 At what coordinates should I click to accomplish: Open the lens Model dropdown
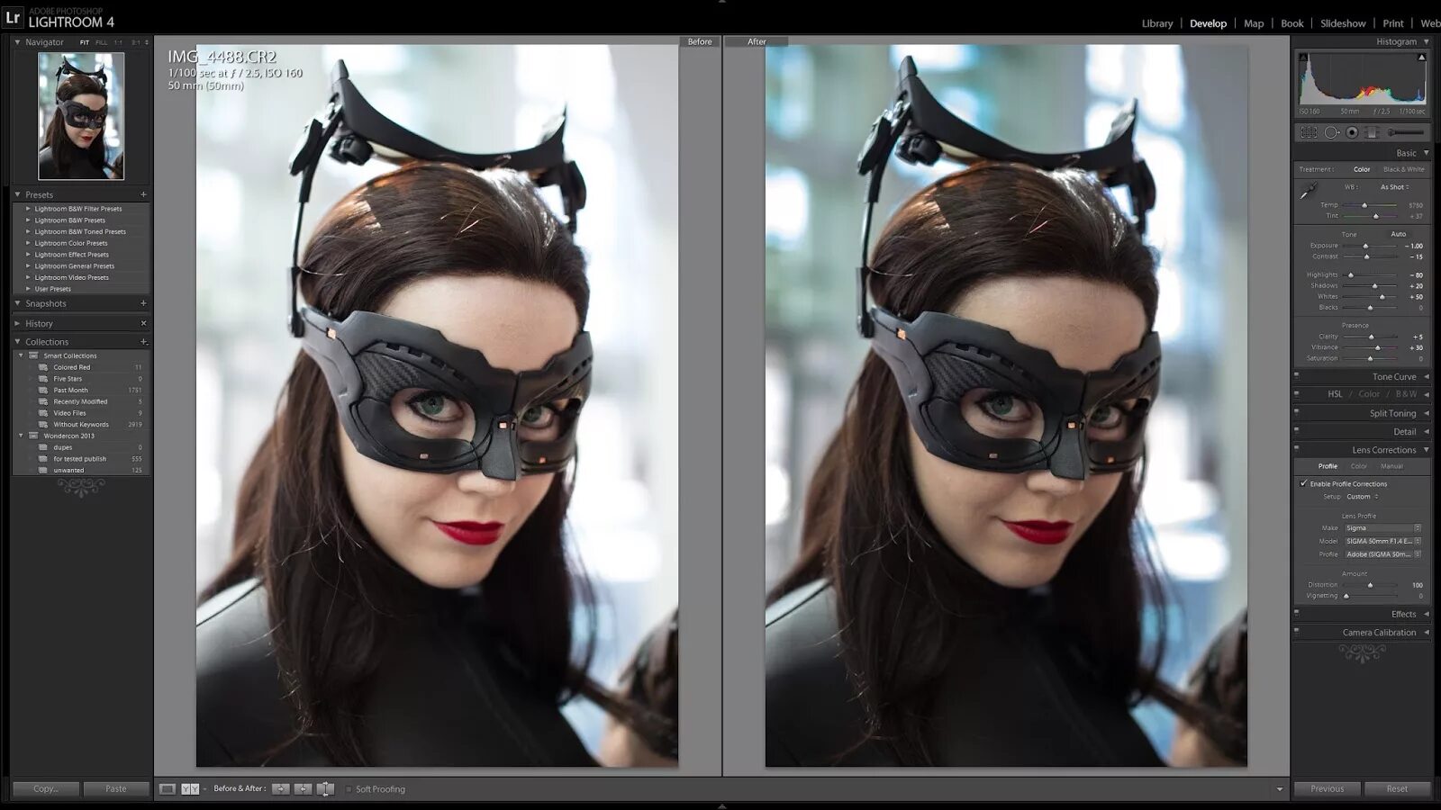coord(1382,541)
